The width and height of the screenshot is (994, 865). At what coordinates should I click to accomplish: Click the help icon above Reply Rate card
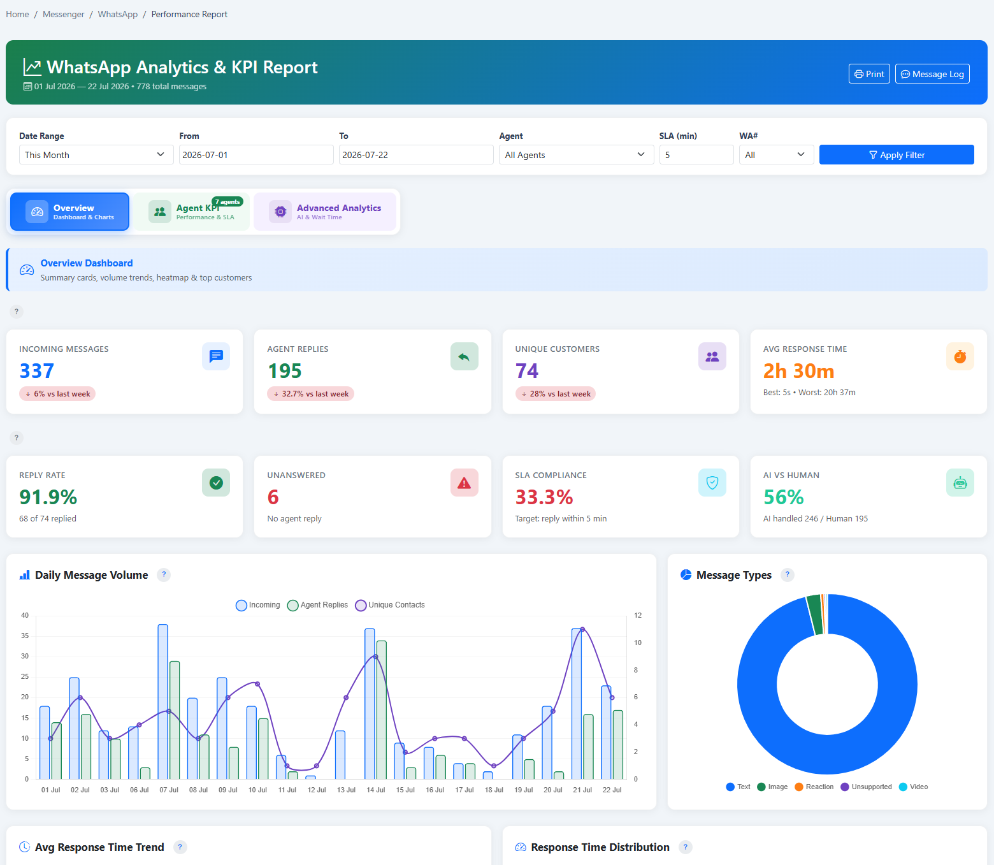(x=17, y=438)
